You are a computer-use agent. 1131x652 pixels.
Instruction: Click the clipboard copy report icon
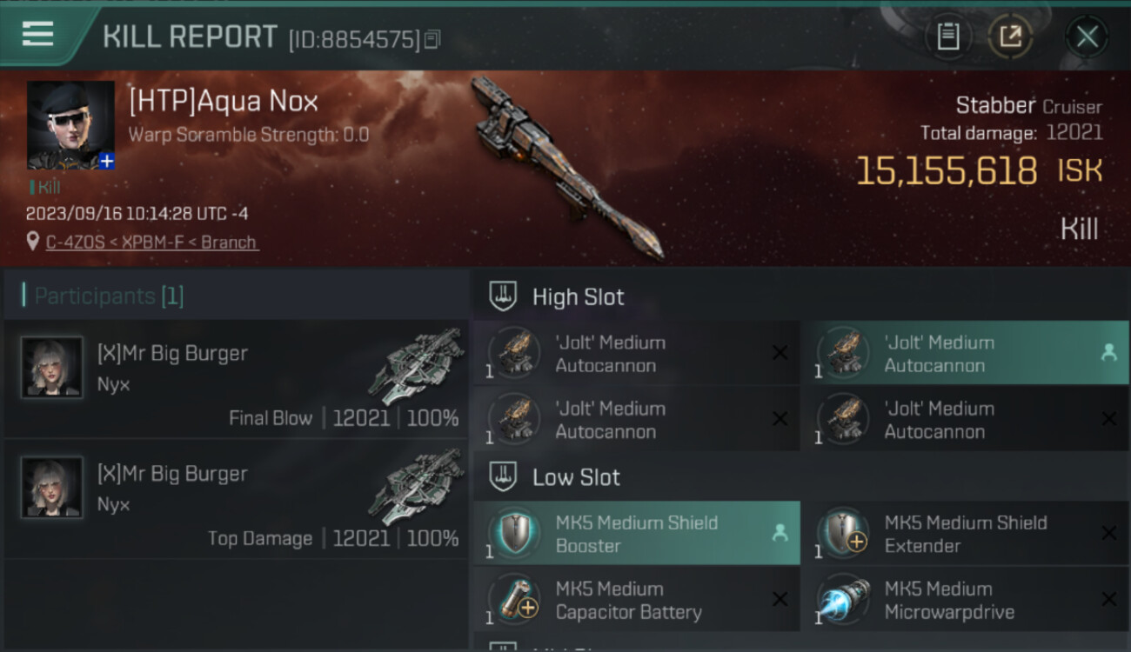point(947,37)
